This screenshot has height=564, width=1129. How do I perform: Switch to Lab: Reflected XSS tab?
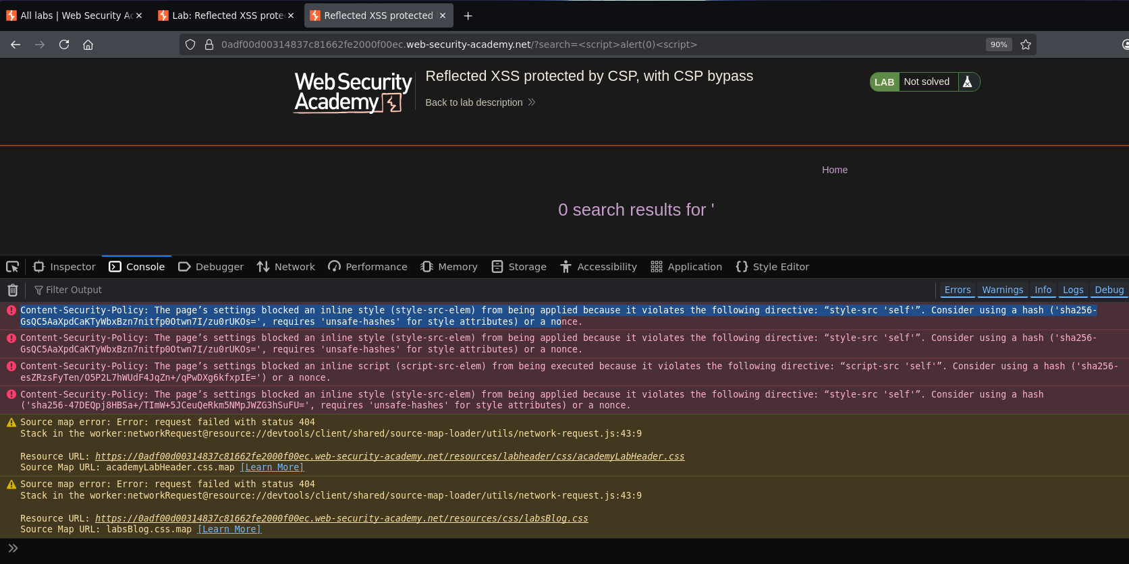click(x=226, y=15)
